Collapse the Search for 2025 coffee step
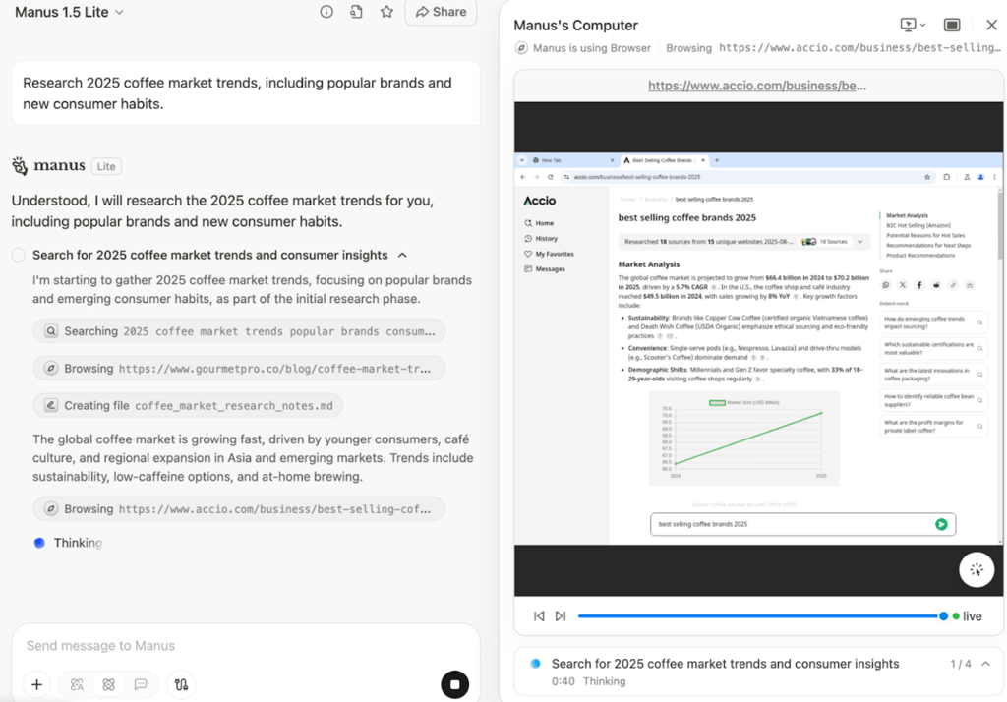 402,255
